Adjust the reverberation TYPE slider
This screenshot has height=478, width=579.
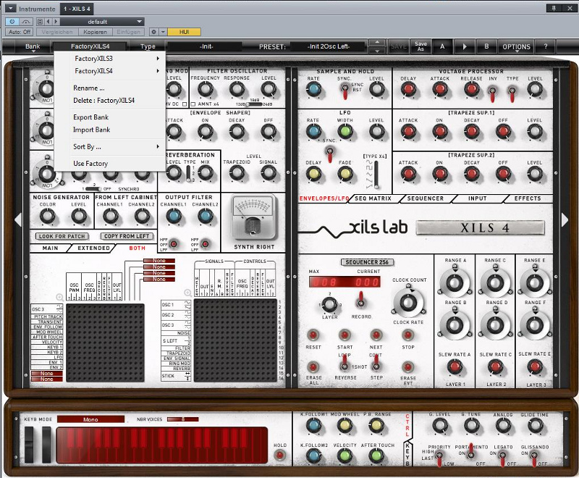point(189,173)
